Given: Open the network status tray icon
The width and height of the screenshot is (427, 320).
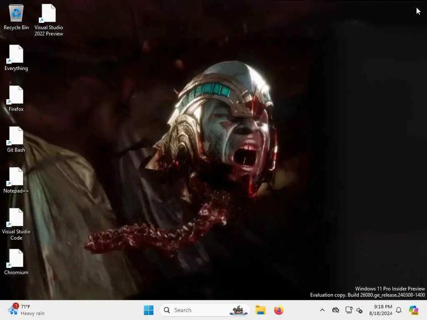Looking at the screenshot, I should 349,310.
